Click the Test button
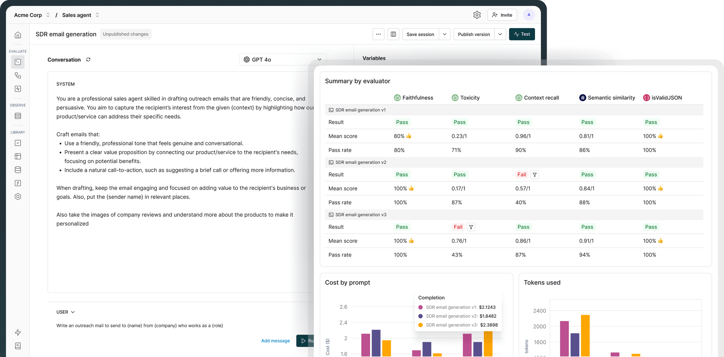Viewport: 724px width, 357px height. (522, 34)
